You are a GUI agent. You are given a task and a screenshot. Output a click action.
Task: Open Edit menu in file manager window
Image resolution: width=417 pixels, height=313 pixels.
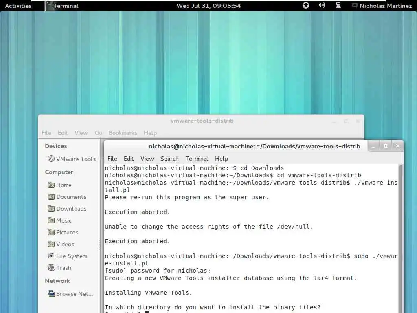click(x=63, y=133)
